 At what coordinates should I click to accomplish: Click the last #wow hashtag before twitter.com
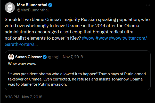tap(115, 38)
